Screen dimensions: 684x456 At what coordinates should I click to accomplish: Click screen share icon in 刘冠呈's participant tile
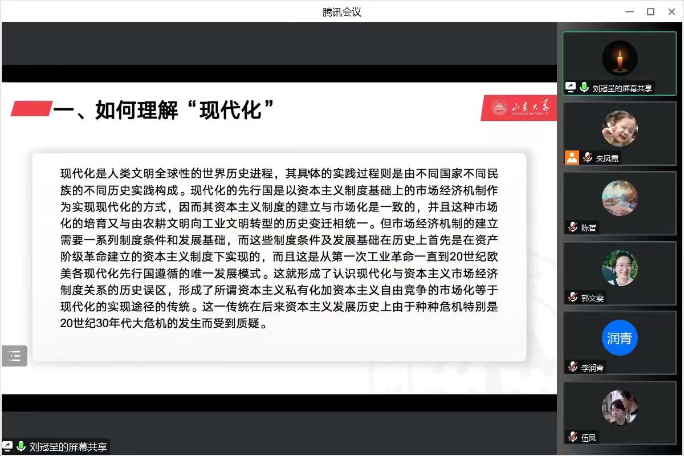[571, 88]
